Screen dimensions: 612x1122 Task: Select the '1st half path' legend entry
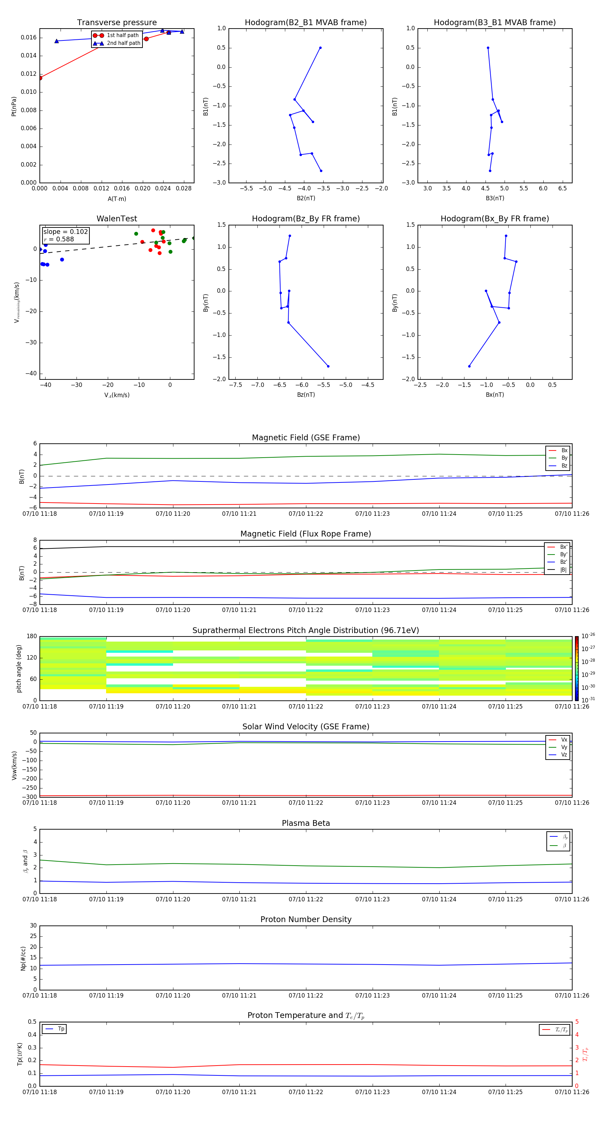(x=116, y=35)
